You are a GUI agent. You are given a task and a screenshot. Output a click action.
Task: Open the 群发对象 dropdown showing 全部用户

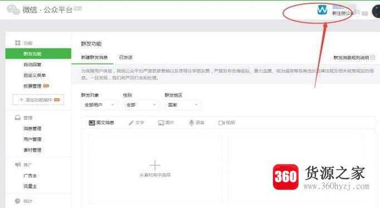[x=99, y=105]
